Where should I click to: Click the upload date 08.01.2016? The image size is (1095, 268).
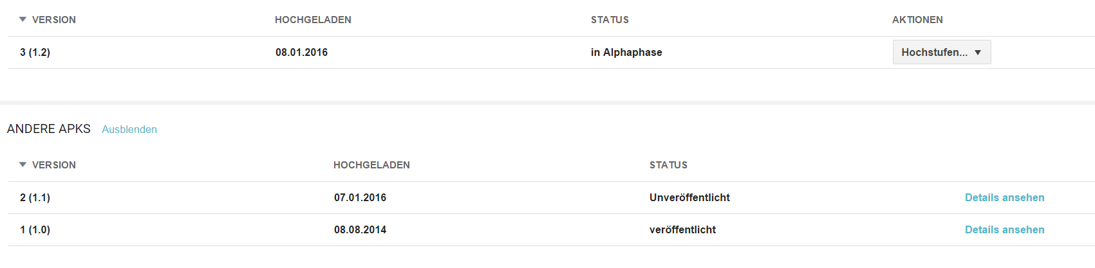click(301, 53)
